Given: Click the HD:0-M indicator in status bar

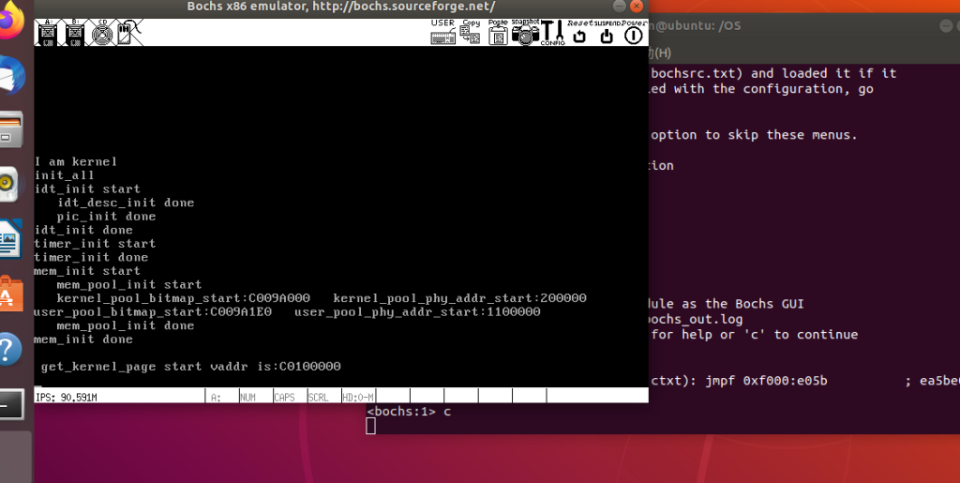Looking at the screenshot, I should click(x=359, y=397).
